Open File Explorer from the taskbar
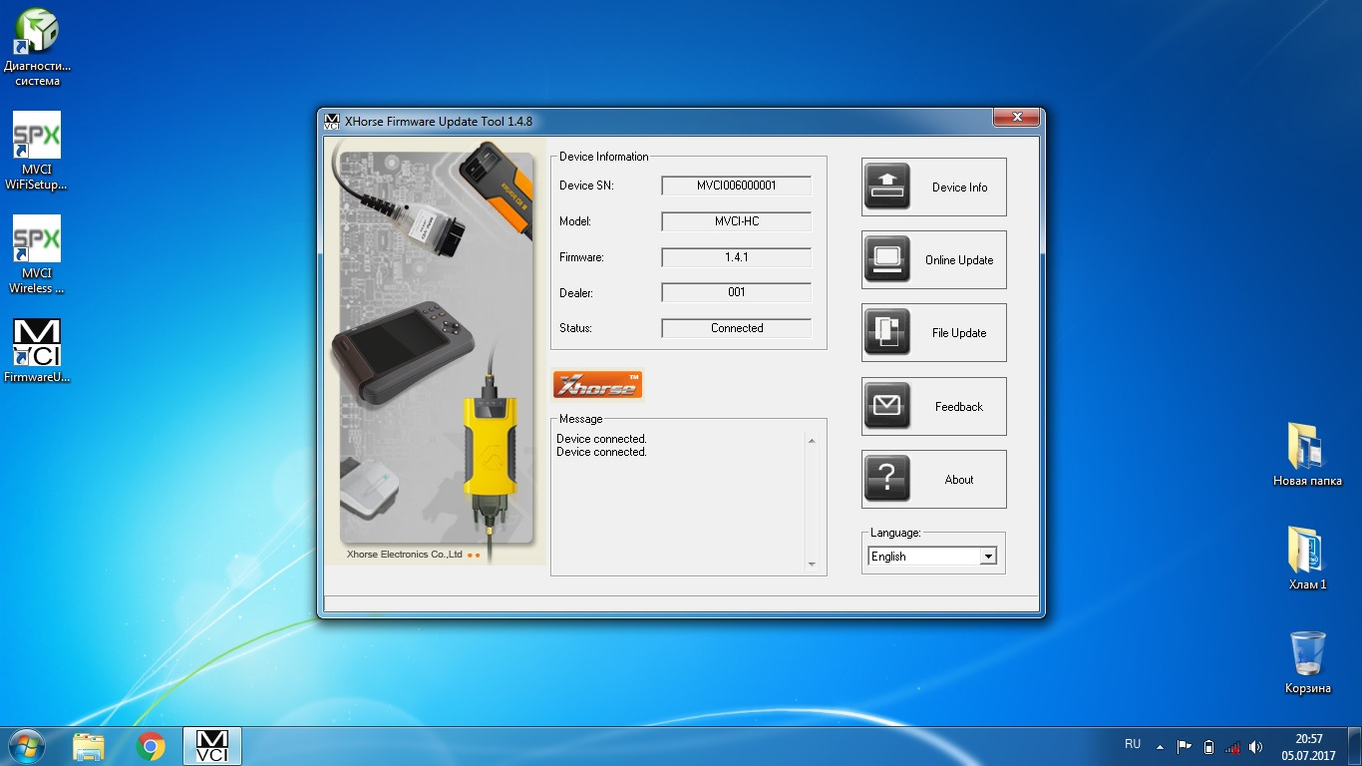 [x=88, y=746]
